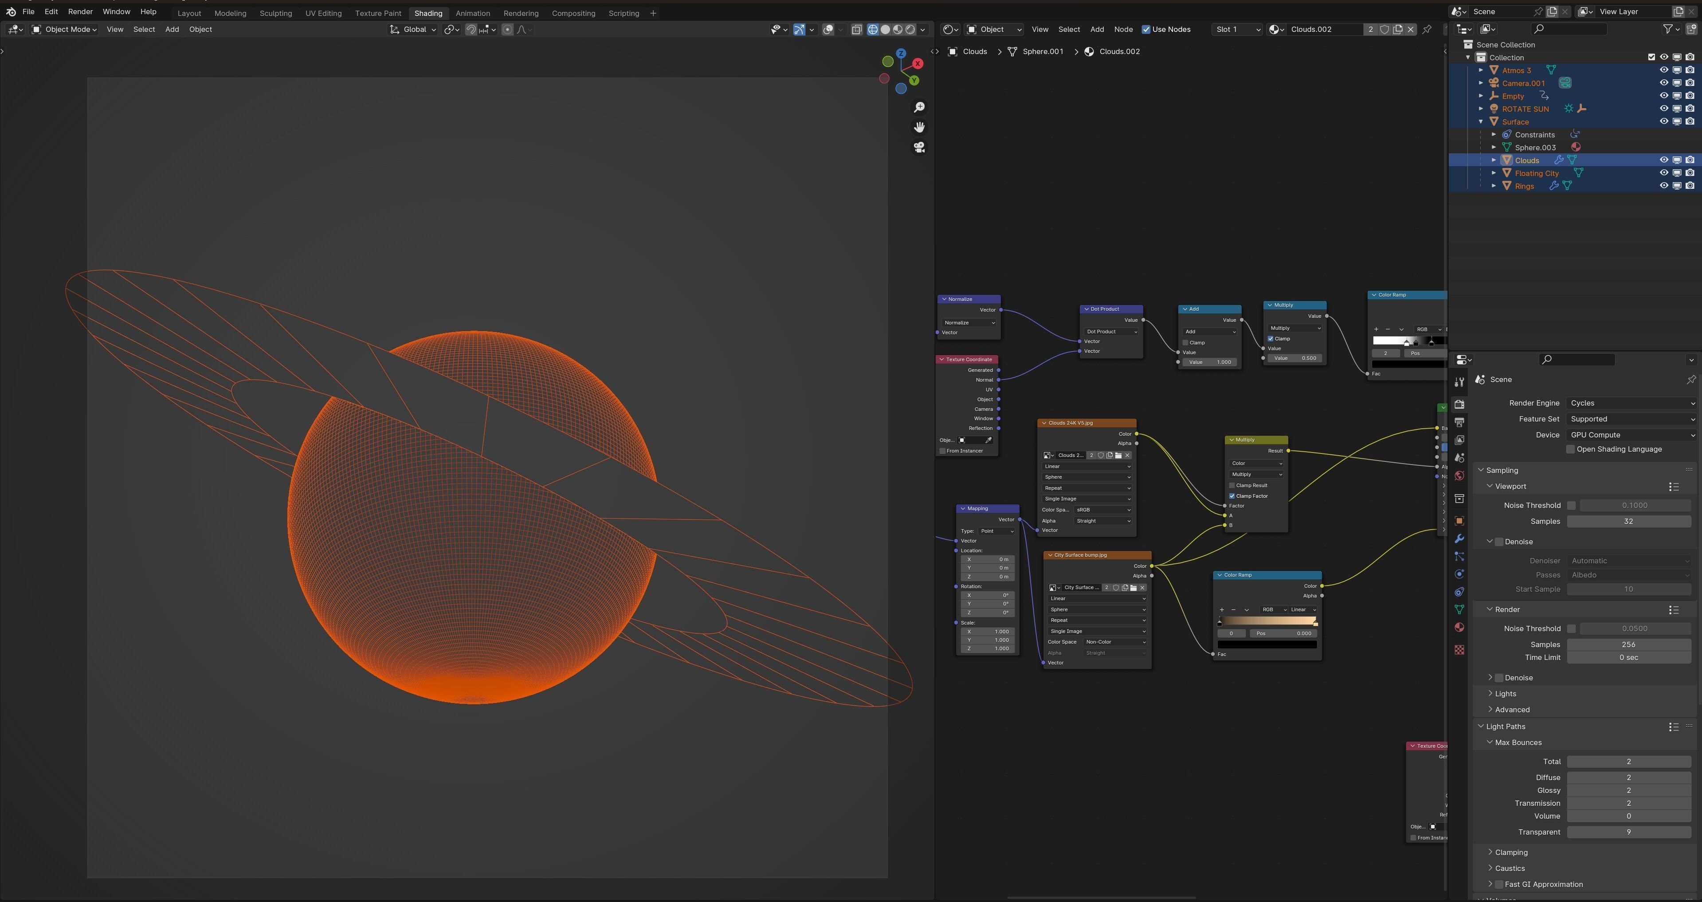Image resolution: width=1702 pixels, height=902 pixels.
Task: Hide the Clouds object in the outliner
Action: pyautogui.click(x=1664, y=160)
